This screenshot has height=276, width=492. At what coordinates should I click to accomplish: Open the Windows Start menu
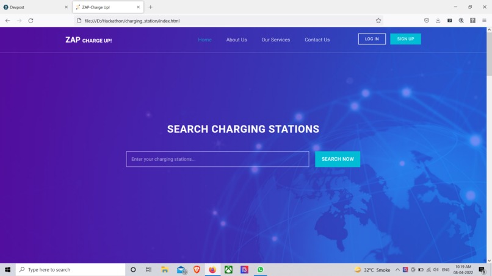click(x=7, y=269)
